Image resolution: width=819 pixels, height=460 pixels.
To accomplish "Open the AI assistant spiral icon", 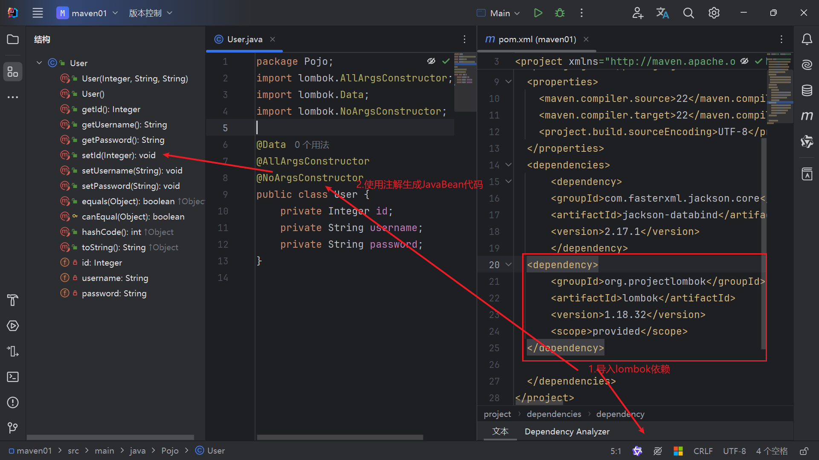I will point(807,65).
